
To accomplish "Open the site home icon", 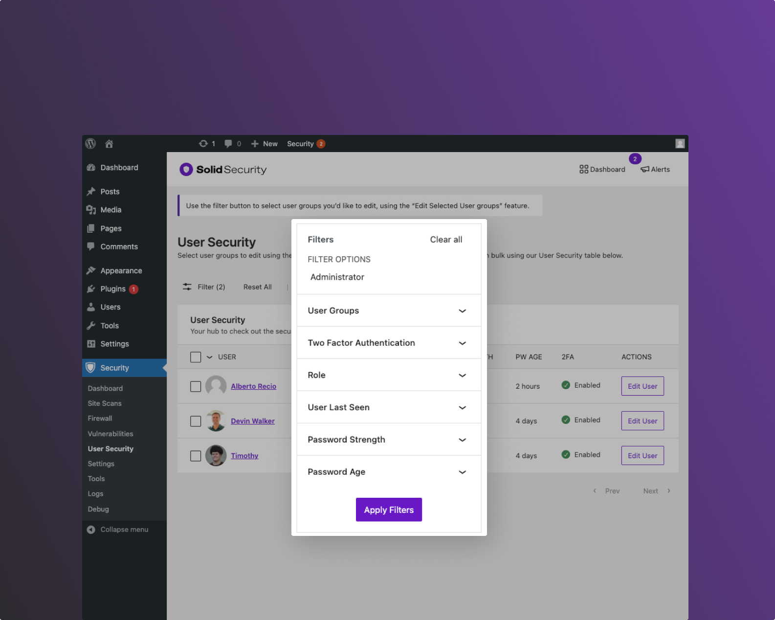I will coord(109,144).
